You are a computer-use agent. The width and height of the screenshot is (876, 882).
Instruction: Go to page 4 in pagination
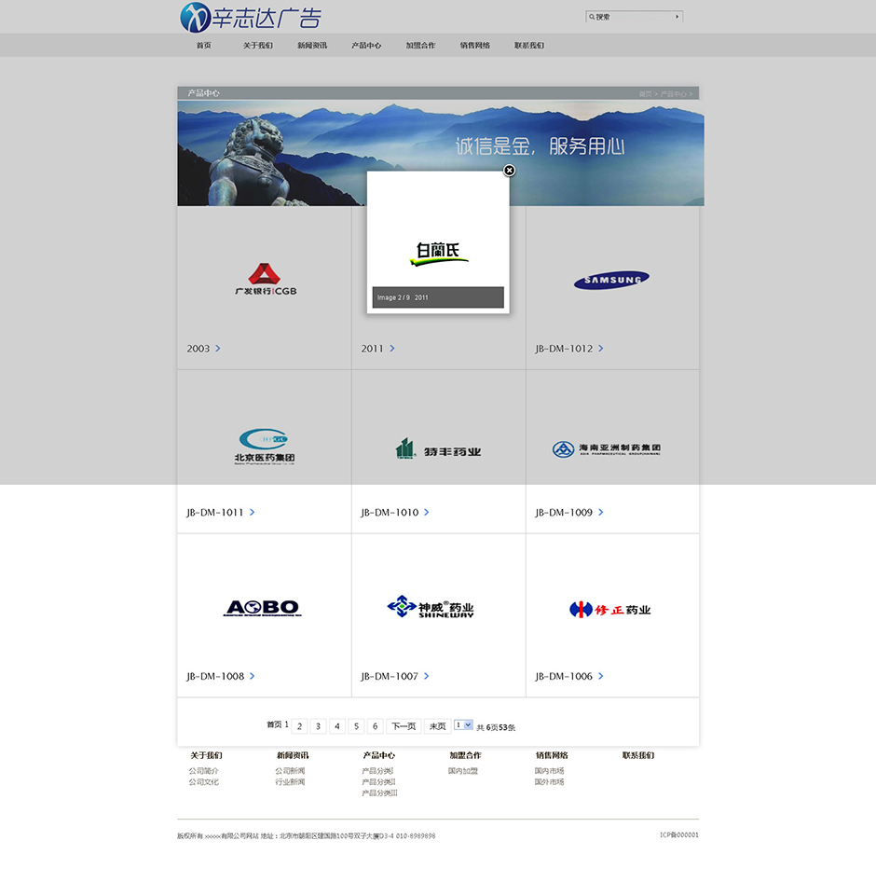point(337,726)
